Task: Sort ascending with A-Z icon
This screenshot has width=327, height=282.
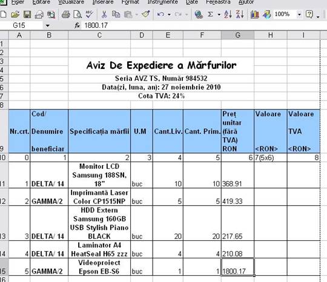Action: point(228,15)
